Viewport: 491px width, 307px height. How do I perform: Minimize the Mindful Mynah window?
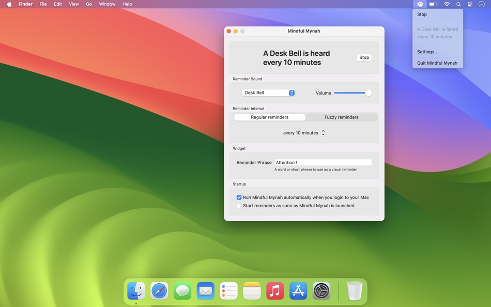(x=236, y=31)
